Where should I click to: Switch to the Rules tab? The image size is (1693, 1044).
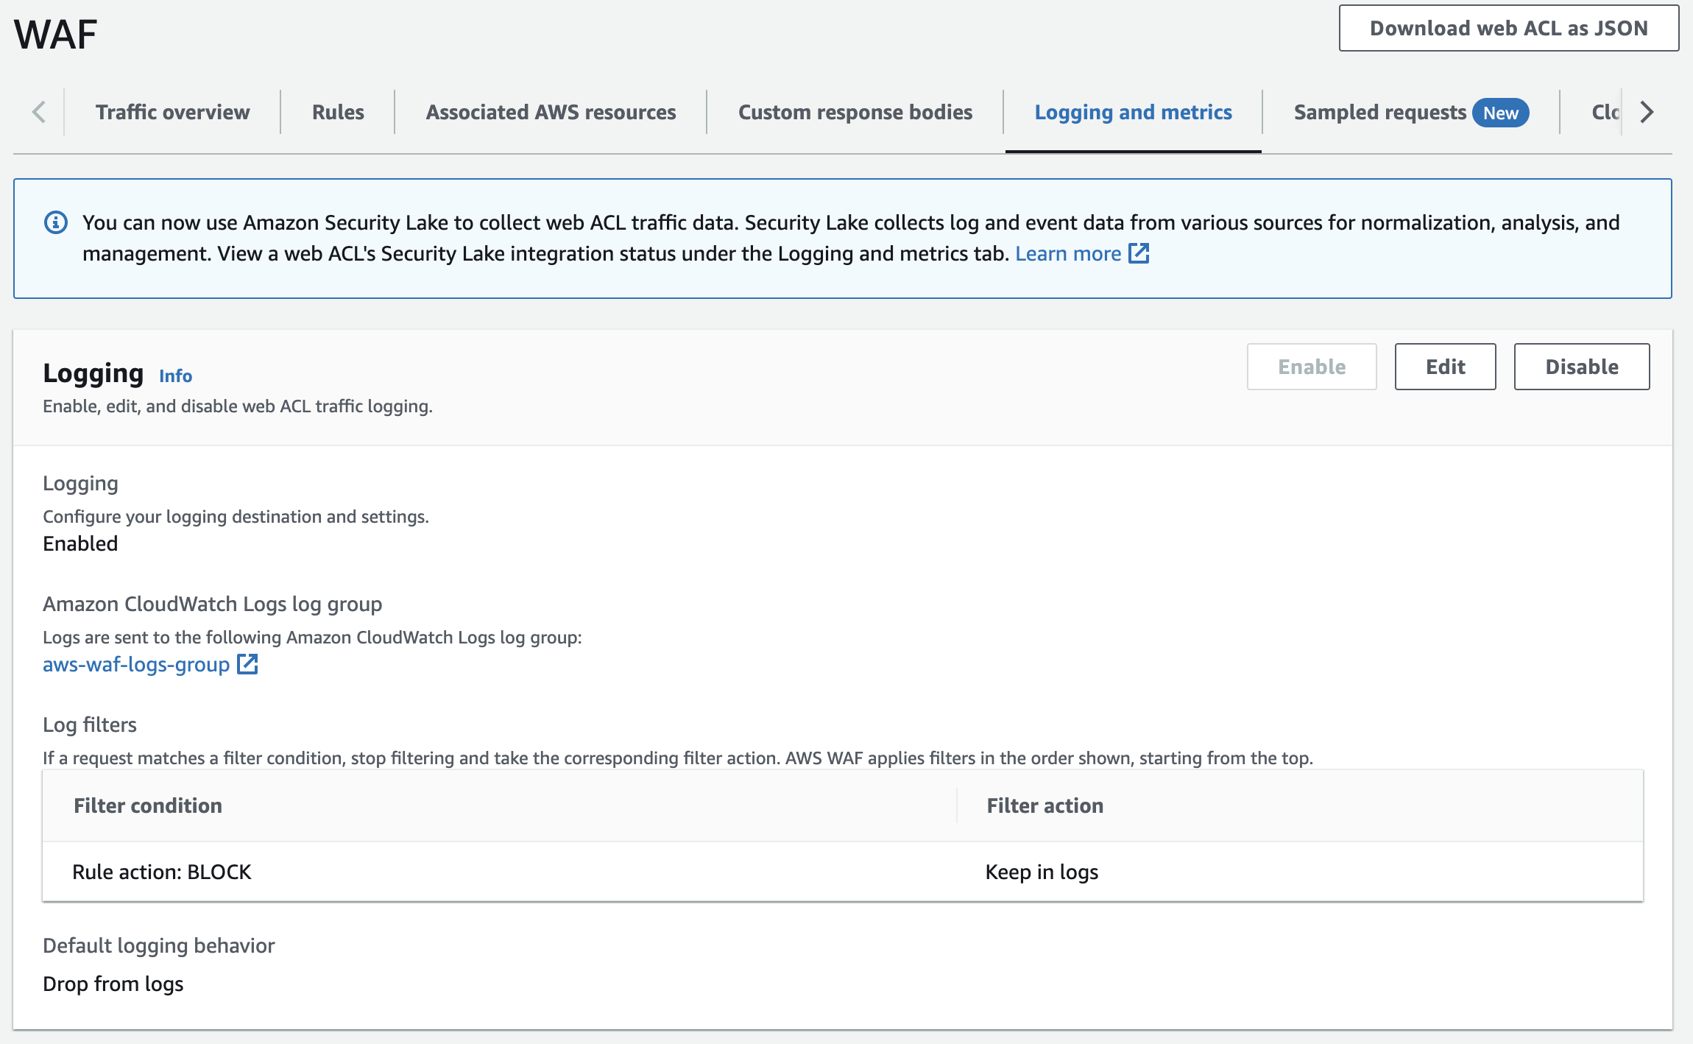pos(338,113)
